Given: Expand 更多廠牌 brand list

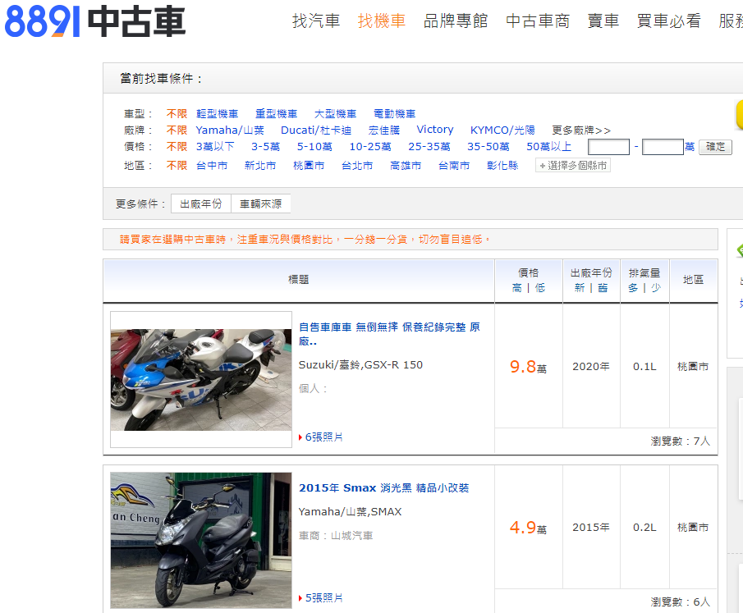Looking at the screenshot, I should coord(581,130).
